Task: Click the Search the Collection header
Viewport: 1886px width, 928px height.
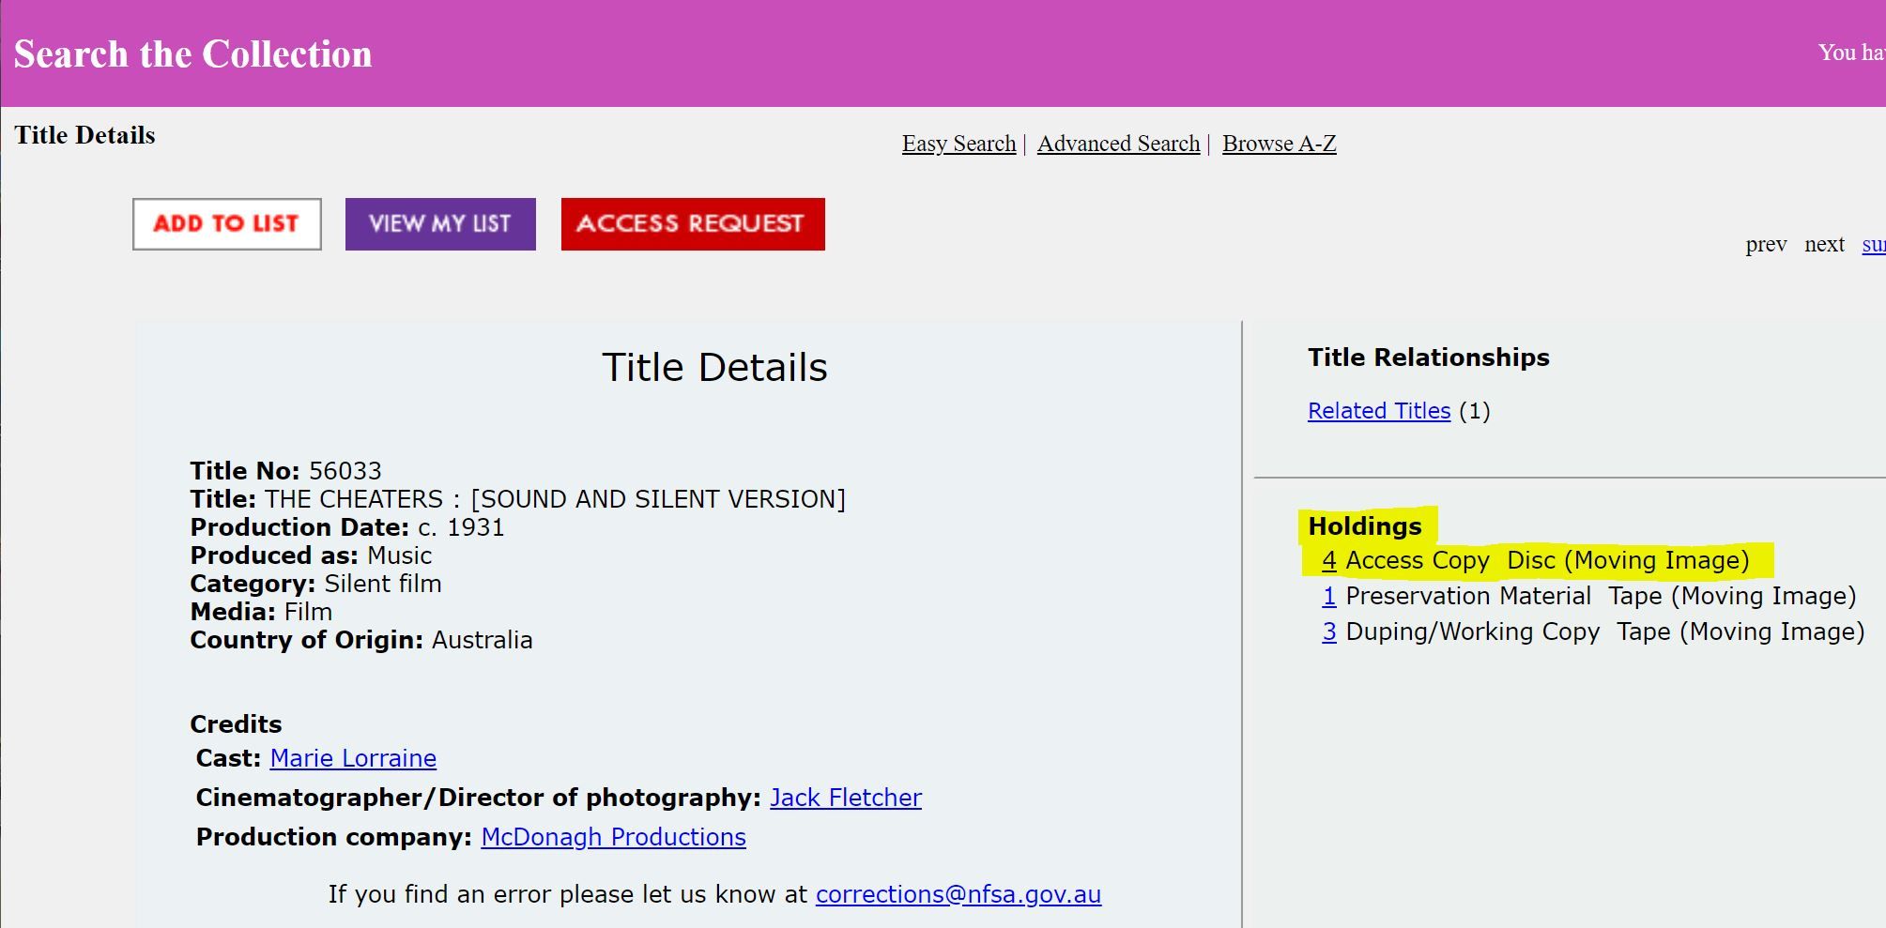Action: point(192,54)
